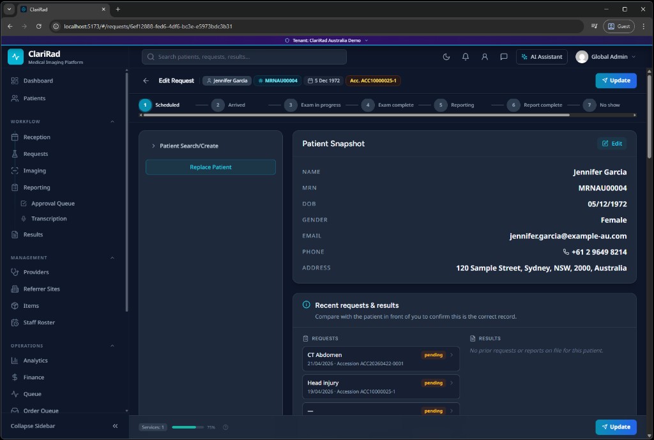Click info icon next to Recent requests

coord(306,305)
